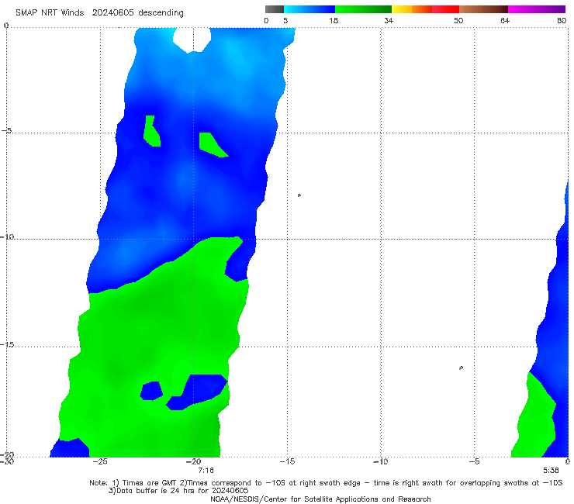Click the swath time '5:38'
The height and width of the screenshot is (504, 574).
tap(551, 471)
